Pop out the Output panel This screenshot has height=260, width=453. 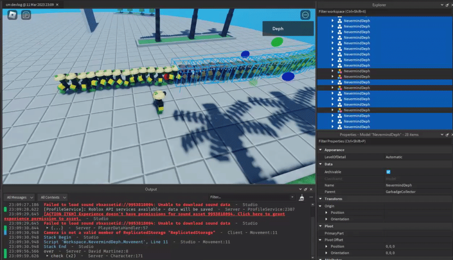tap(306, 189)
